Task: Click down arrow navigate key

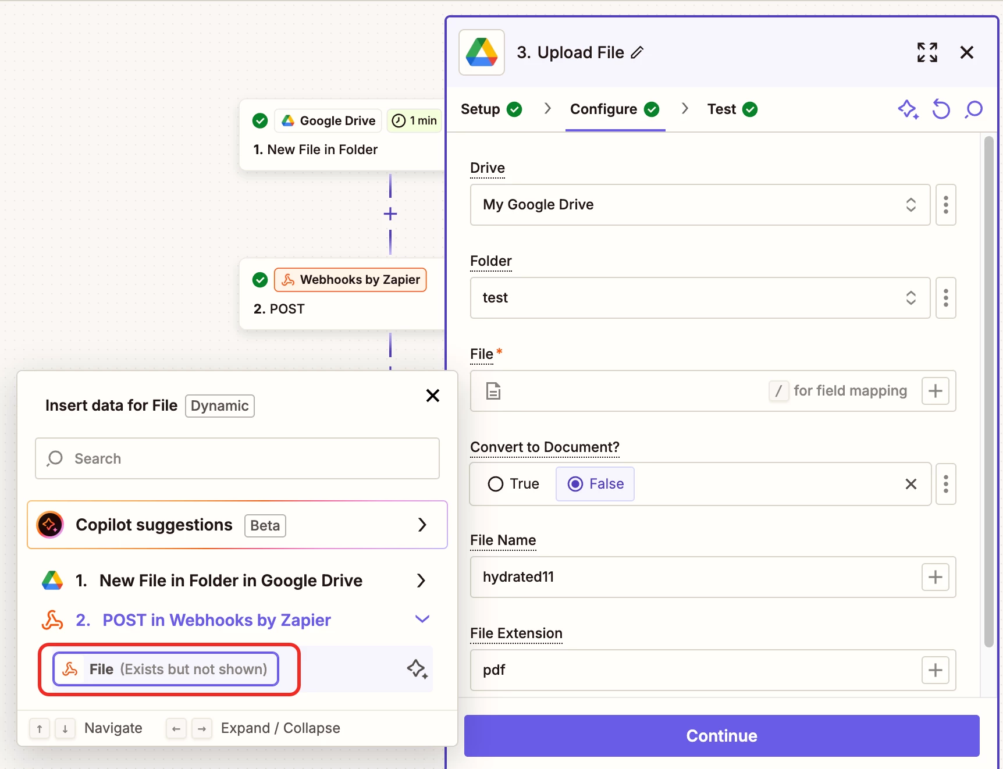Action: coord(65,728)
